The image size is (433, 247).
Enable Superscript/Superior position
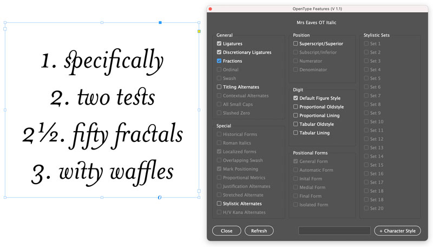[296, 43]
